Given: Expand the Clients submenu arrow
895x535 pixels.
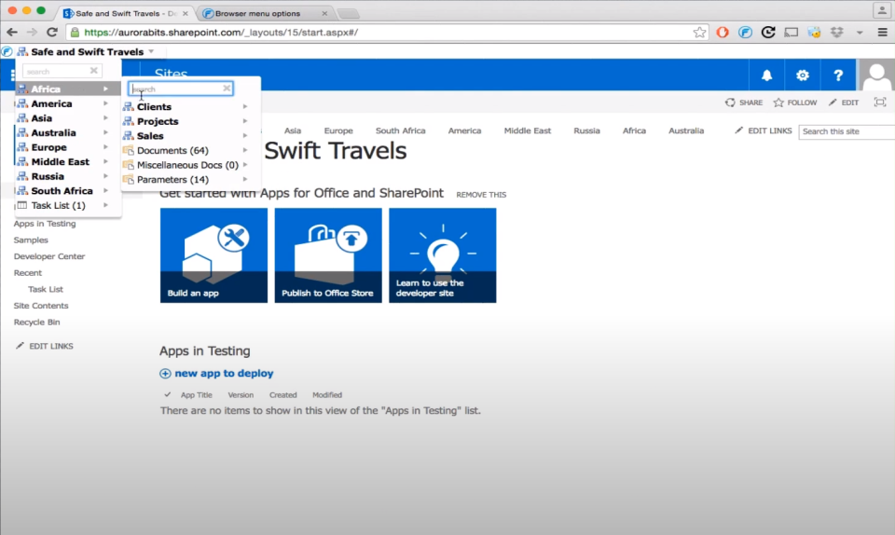Looking at the screenshot, I should [x=245, y=106].
